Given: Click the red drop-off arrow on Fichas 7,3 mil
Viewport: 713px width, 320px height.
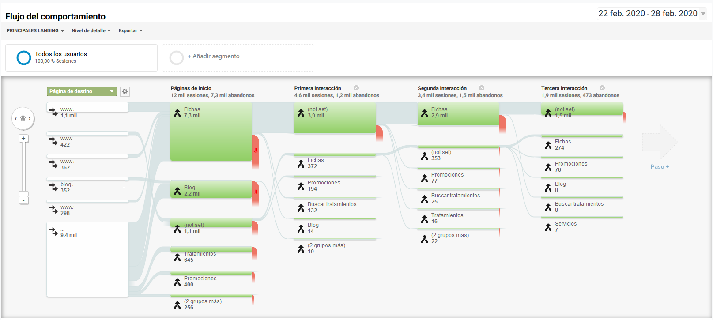Looking at the screenshot, I should [x=256, y=151].
